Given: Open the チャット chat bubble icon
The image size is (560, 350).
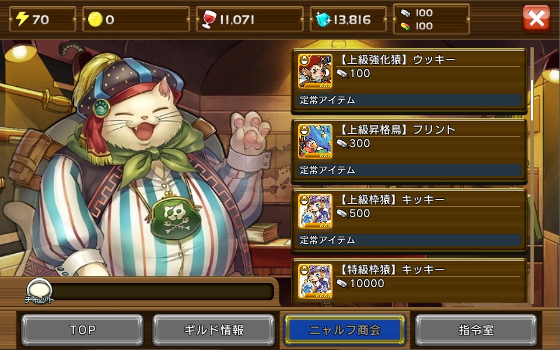Looking at the screenshot, I should click(39, 290).
